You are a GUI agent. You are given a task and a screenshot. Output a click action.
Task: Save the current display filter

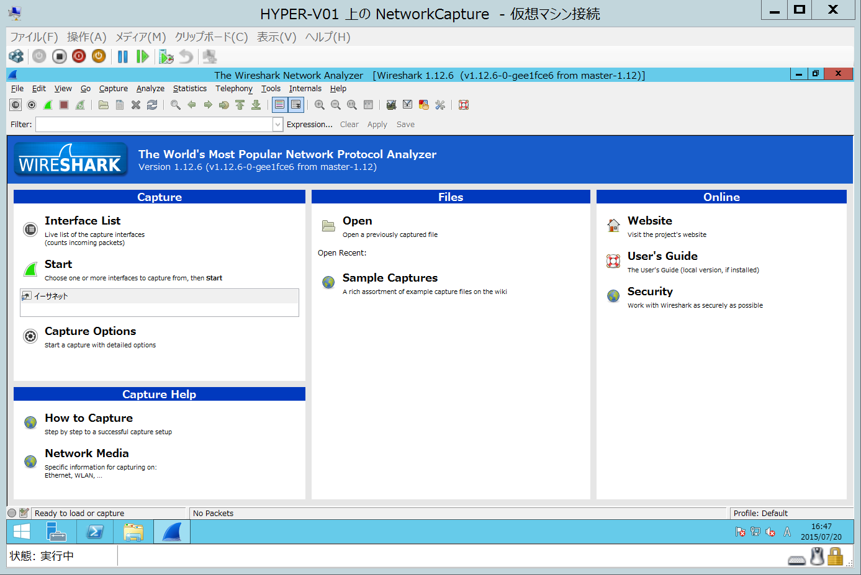[405, 125]
